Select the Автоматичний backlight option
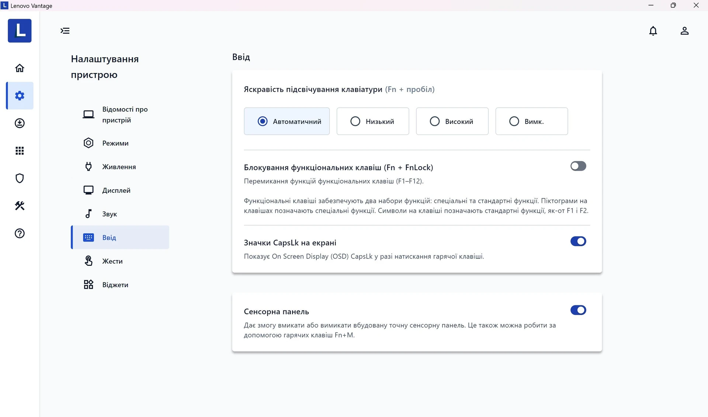708x417 pixels. (287, 121)
